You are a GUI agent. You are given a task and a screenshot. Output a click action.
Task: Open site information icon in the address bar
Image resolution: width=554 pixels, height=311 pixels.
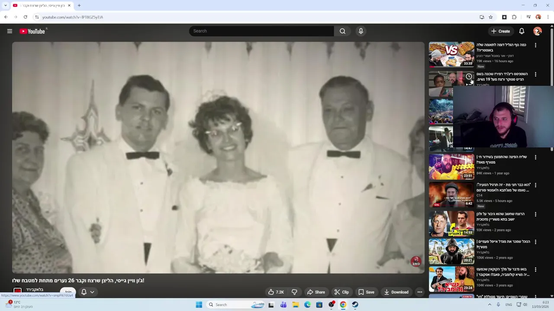37,17
